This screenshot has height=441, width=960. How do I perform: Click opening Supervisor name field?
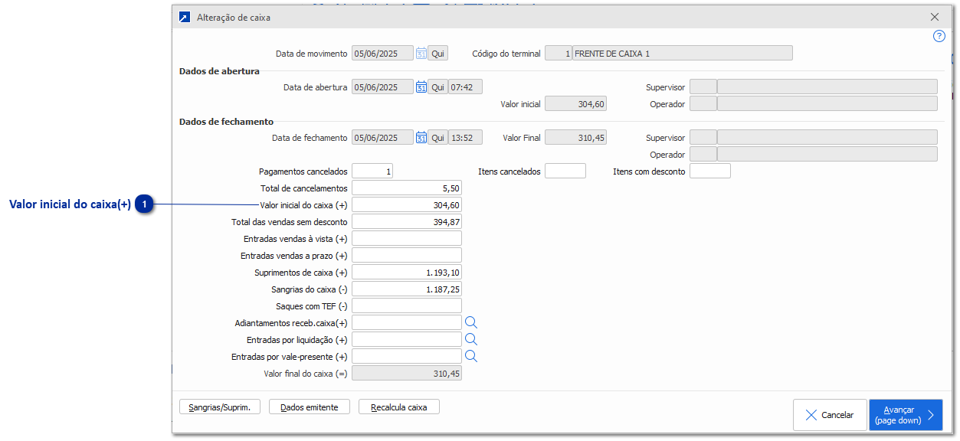pyautogui.click(x=827, y=87)
